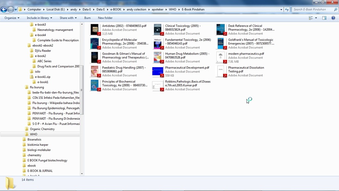Viewport: 339px width, 191px height.
Task: Select flu burung folder
Action: click(x=37, y=87)
